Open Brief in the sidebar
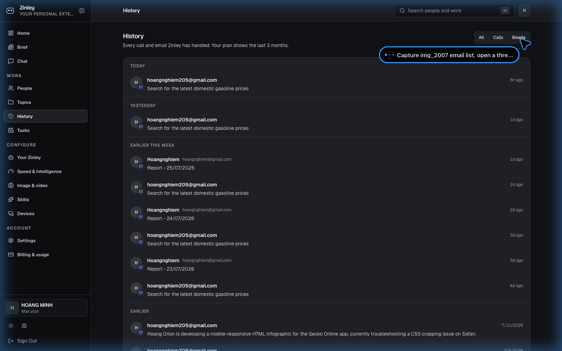 (x=45, y=47)
